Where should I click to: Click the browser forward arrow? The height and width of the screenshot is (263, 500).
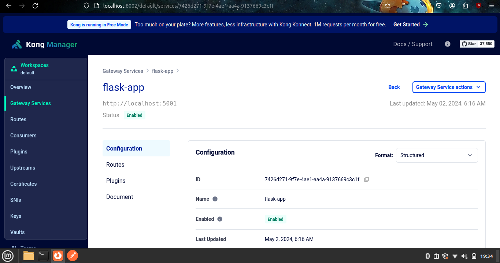pyautogui.click(x=22, y=6)
